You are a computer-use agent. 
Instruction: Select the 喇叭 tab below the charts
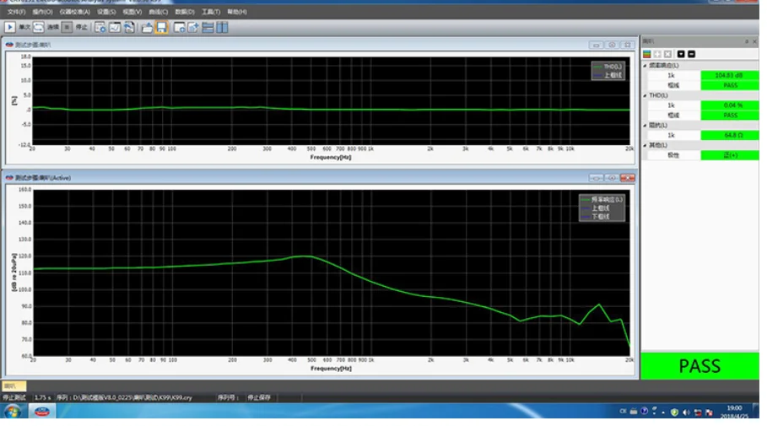(x=14, y=386)
